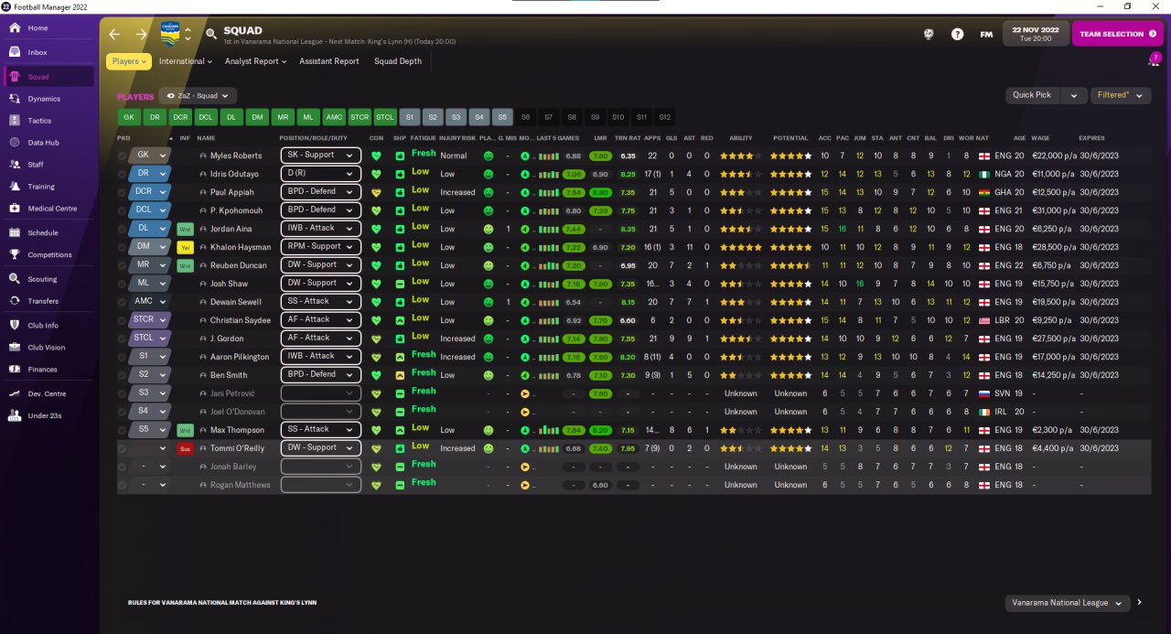Open Khalon Haysman's RPM - Support role dropdown

320,247
